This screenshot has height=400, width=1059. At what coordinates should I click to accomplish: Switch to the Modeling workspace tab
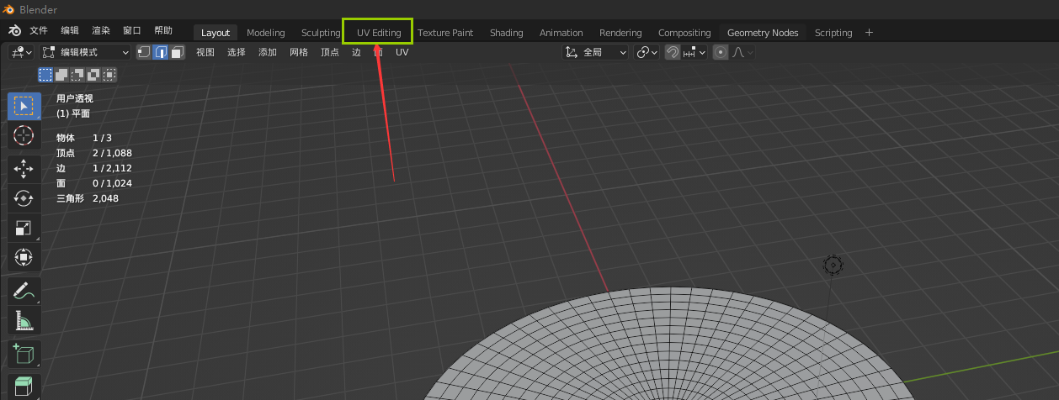coord(265,33)
